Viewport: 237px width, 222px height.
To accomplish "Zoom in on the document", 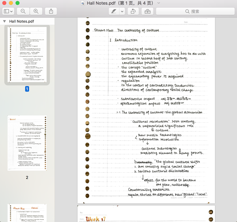I will click(x=36, y=11).
